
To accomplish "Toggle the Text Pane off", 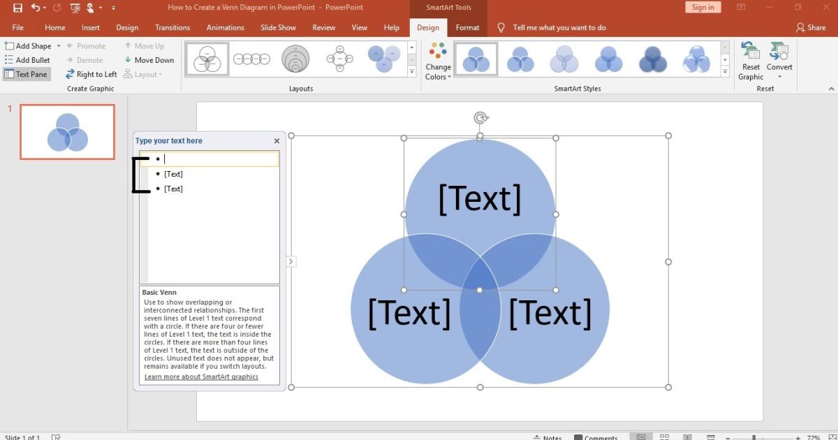I will [27, 73].
